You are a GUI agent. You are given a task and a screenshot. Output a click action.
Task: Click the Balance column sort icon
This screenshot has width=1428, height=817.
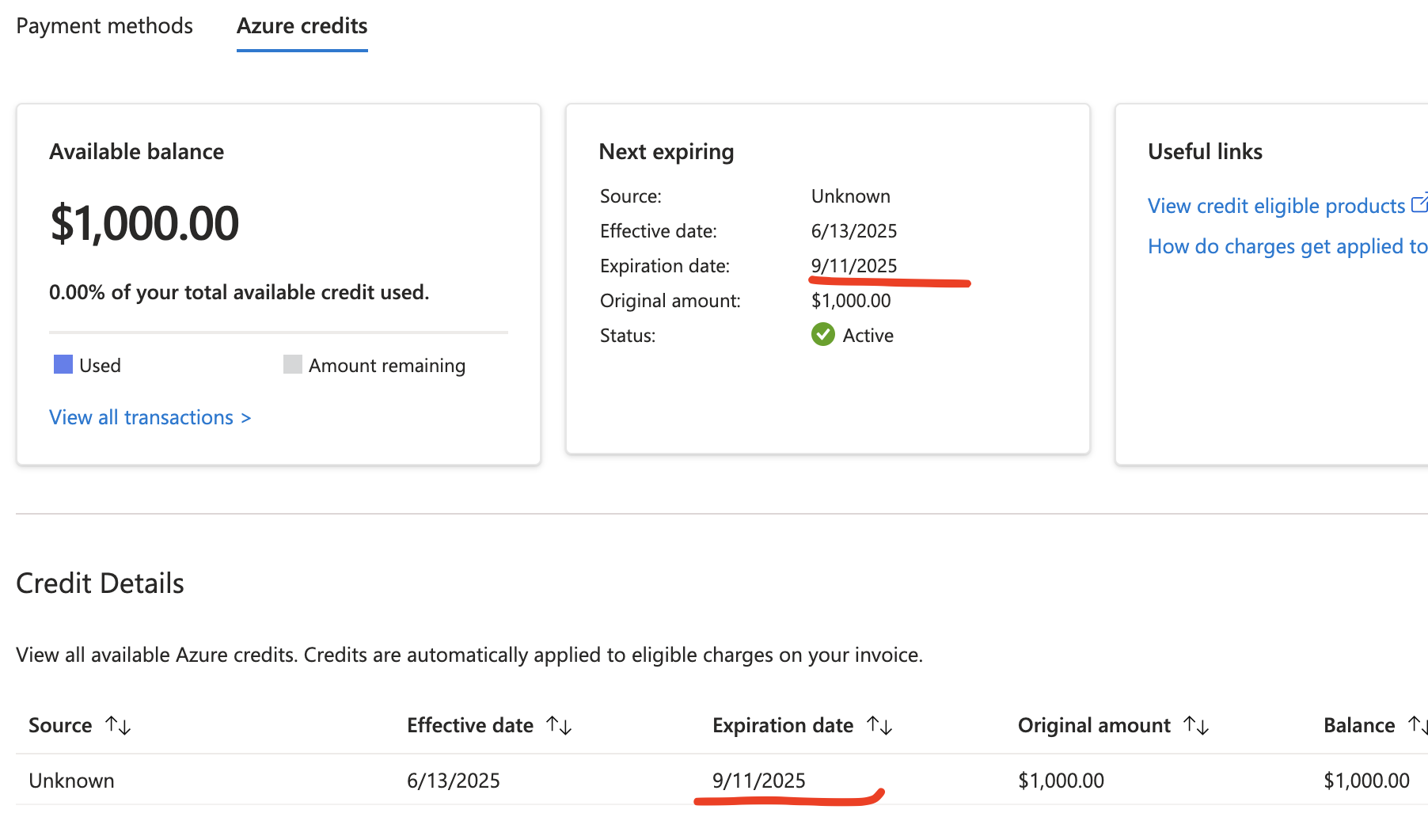point(1418,725)
